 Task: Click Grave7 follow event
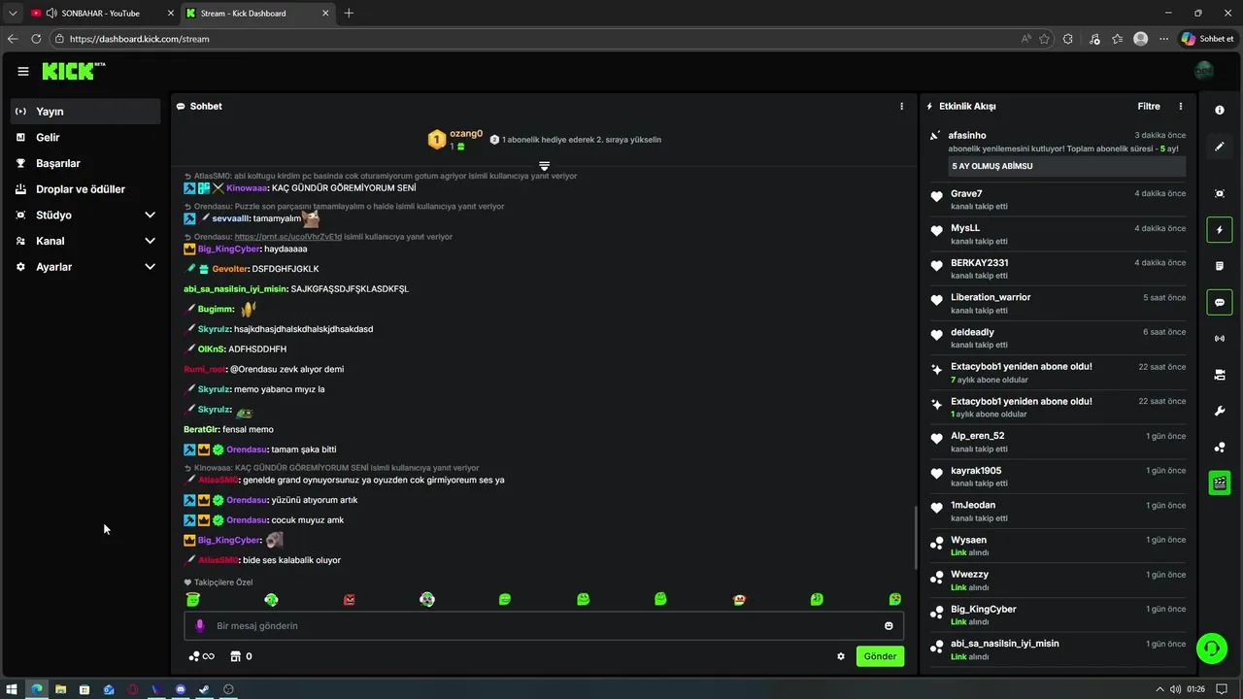(1057, 200)
